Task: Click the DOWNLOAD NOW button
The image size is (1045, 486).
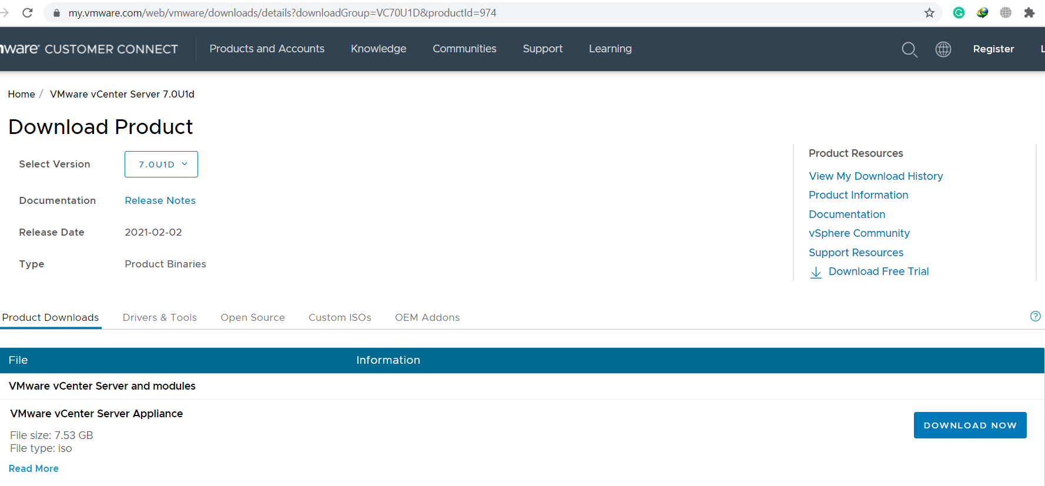Action: 970,425
